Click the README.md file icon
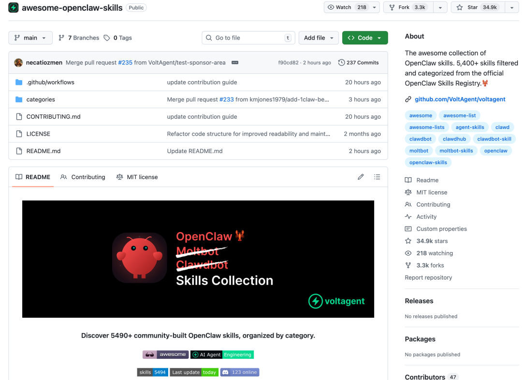 point(19,151)
